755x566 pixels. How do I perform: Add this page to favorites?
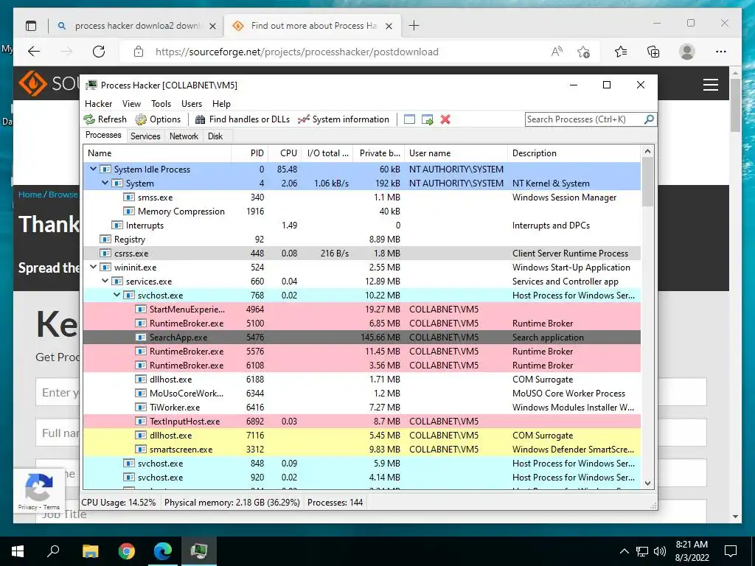[x=584, y=52]
